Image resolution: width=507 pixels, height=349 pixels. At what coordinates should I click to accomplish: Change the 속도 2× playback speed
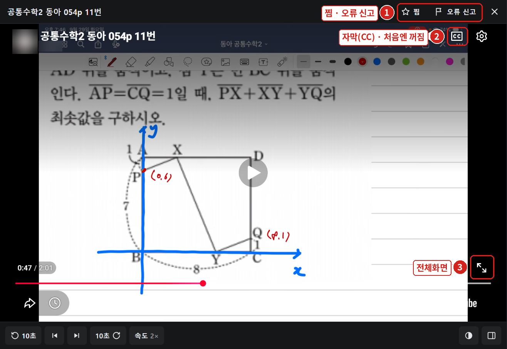tap(146, 336)
